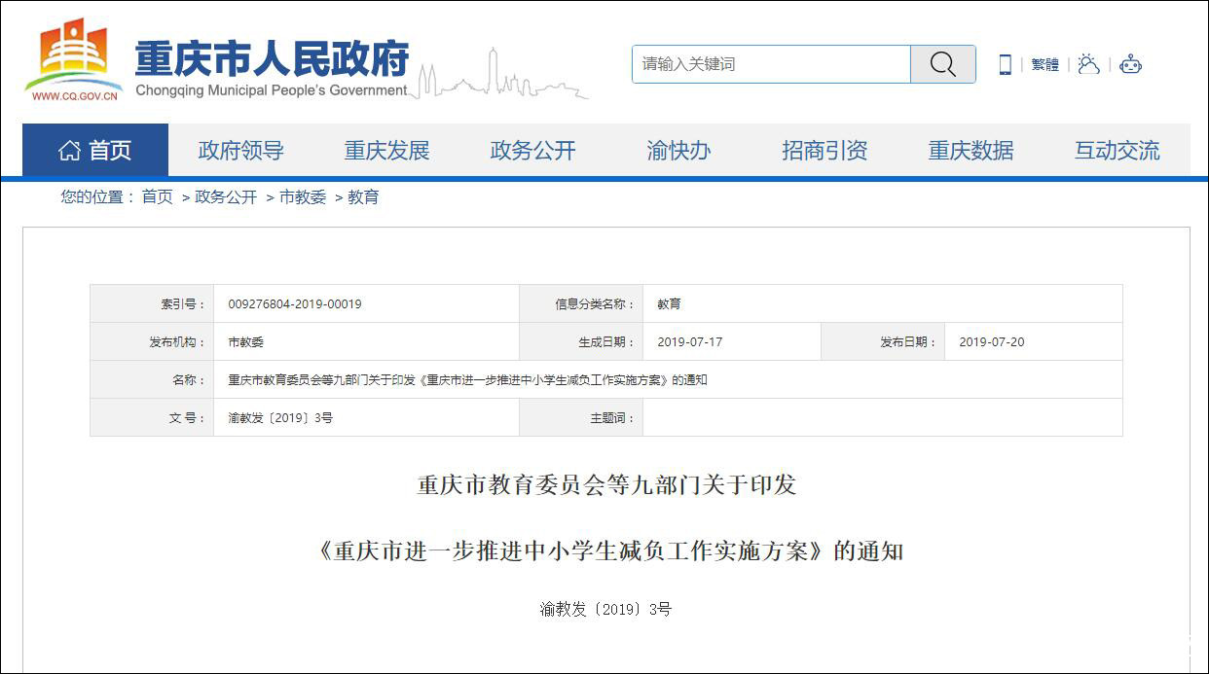Image resolution: width=1209 pixels, height=674 pixels.
Task: Open the 重庆数据 navigation tab
Action: tap(971, 151)
